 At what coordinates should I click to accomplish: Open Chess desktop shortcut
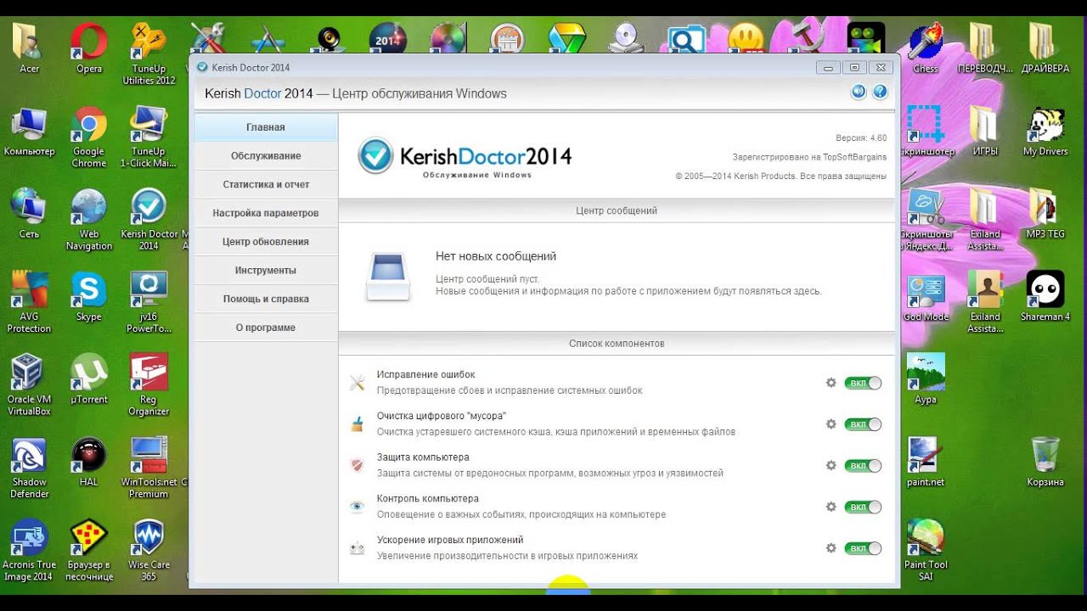[x=926, y=49]
